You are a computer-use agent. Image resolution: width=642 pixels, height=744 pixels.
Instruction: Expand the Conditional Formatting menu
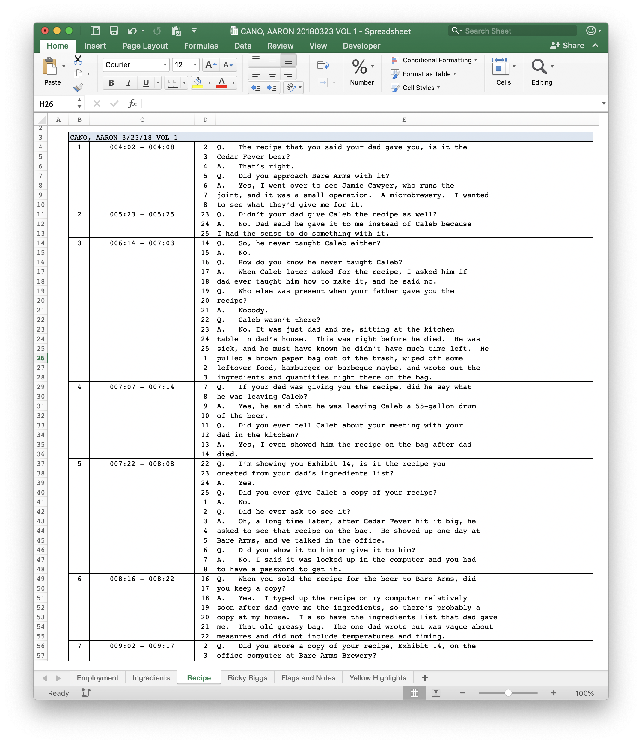437,60
